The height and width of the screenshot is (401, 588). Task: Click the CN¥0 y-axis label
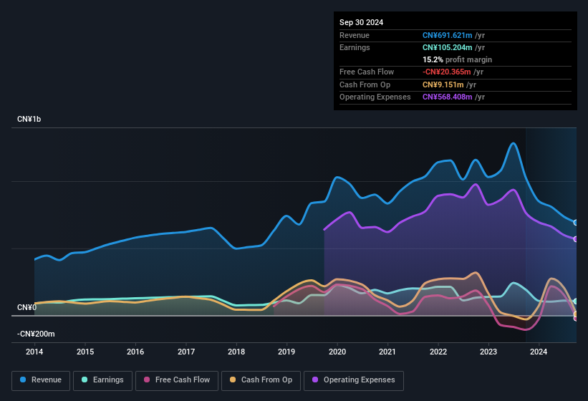coord(26,308)
